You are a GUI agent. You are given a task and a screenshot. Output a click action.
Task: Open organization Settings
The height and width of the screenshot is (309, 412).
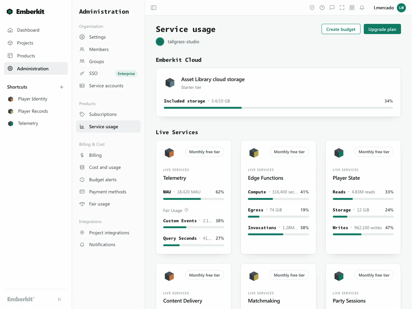click(x=108, y=37)
